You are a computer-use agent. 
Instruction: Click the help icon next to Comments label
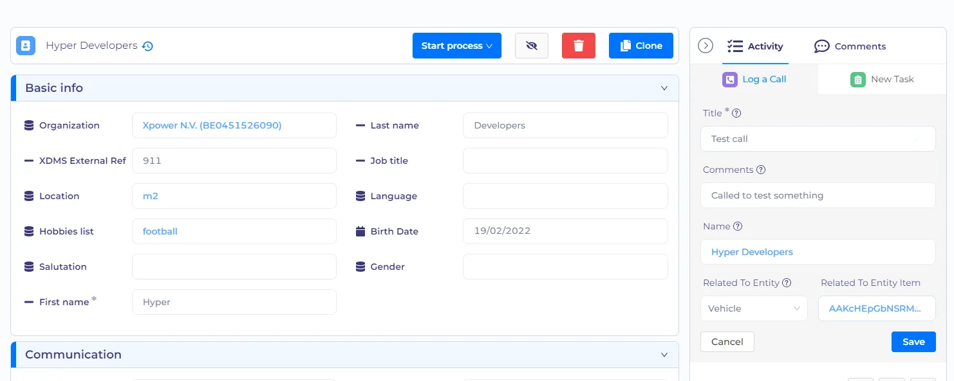coord(761,170)
